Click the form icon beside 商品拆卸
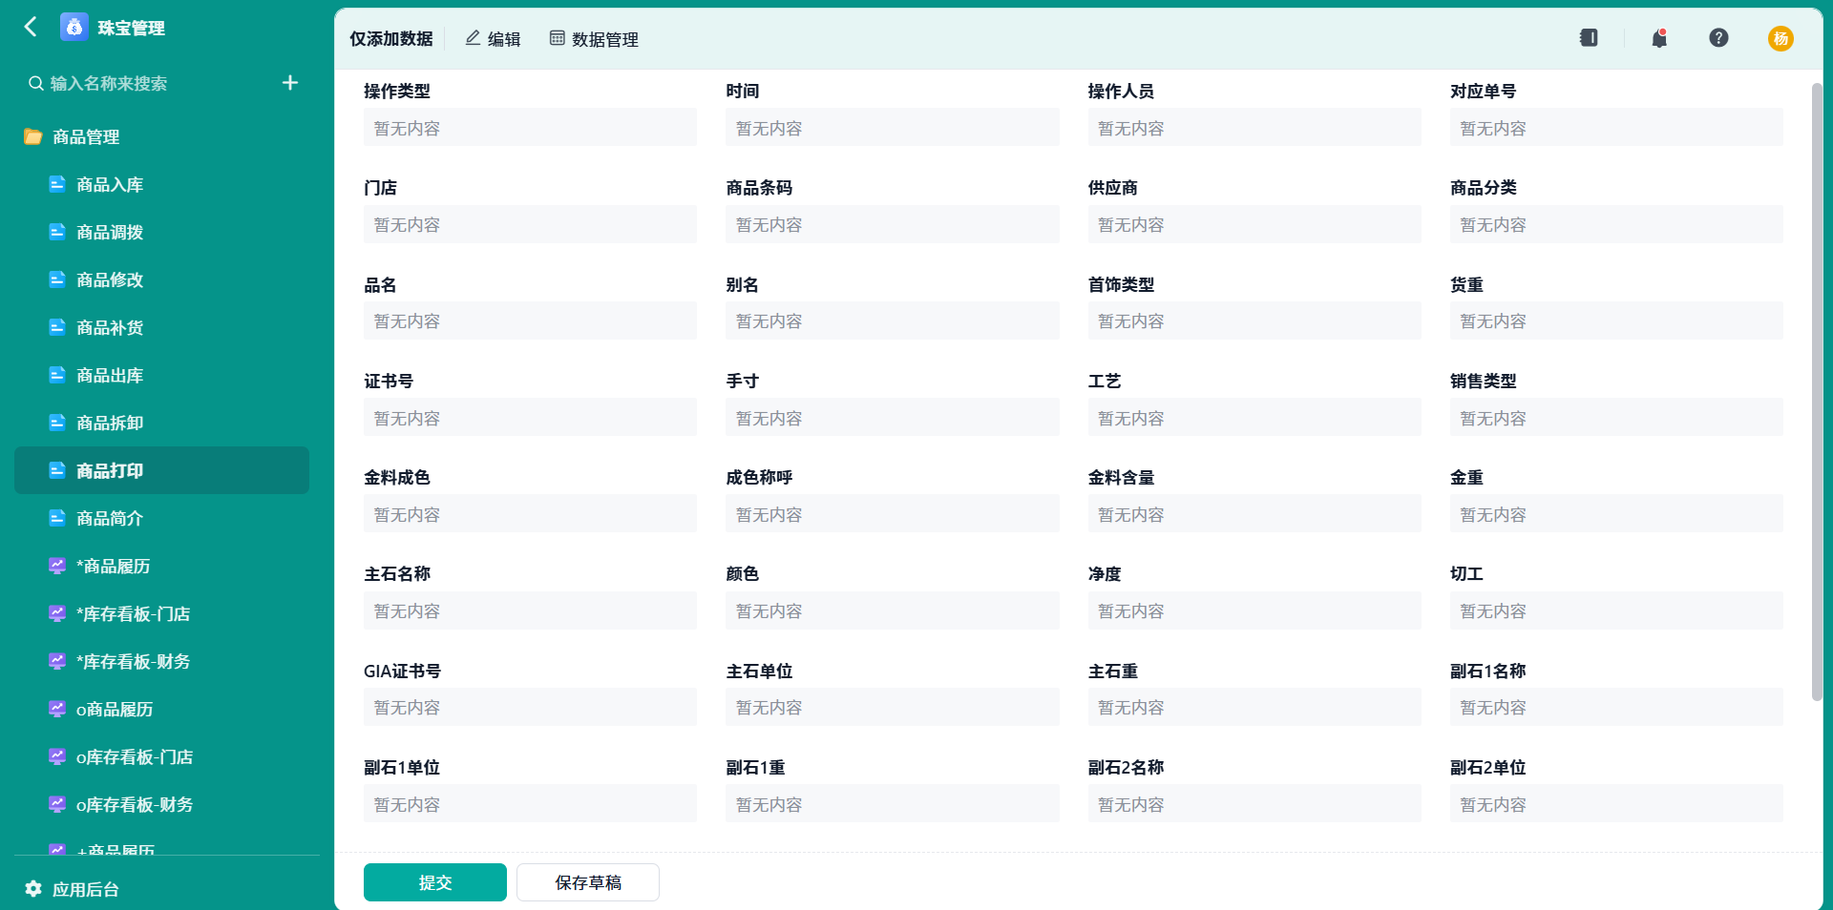 (x=57, y=423)
